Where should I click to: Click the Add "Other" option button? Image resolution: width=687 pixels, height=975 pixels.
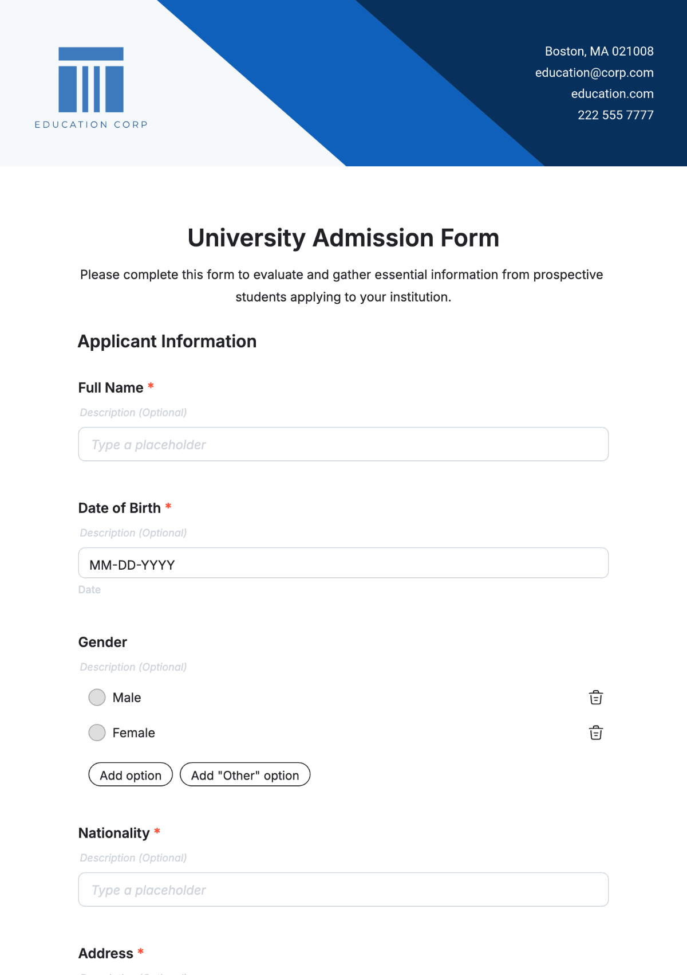click(x=245, y=775)
